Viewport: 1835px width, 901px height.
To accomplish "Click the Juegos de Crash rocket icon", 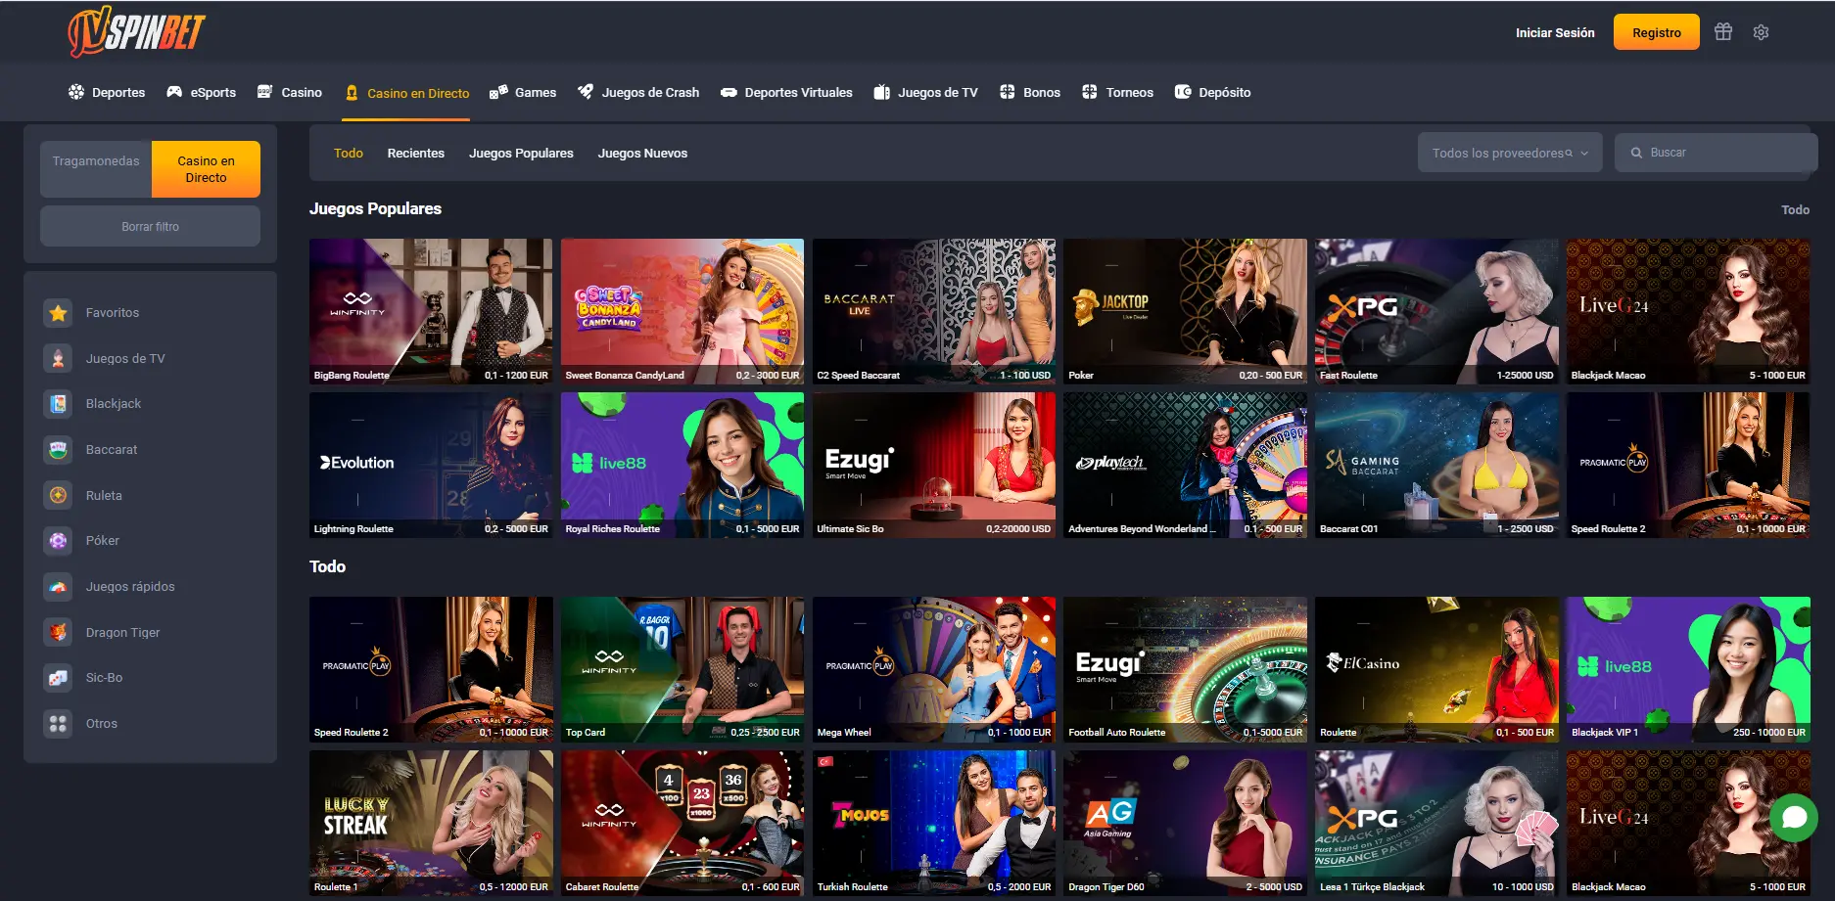I will (586, 92).
